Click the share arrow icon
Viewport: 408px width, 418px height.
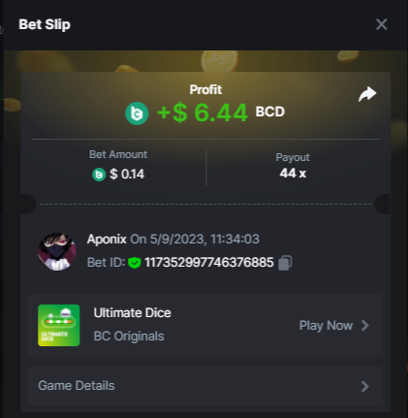click(x=367, y=94)
